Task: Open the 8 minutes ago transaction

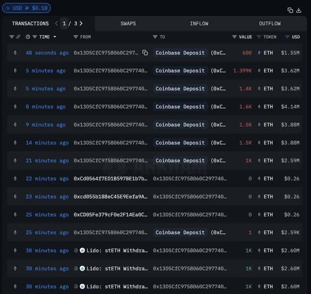Action: tap(45, 107)
